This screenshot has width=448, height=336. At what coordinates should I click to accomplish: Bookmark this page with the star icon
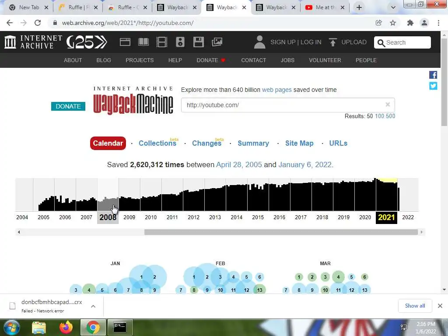pyautogui.click(x=393, y=23)
